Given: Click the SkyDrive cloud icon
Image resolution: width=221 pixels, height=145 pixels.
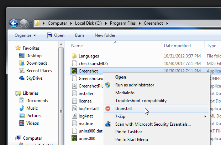Looking at the screenshot, I should click(22, 78).
